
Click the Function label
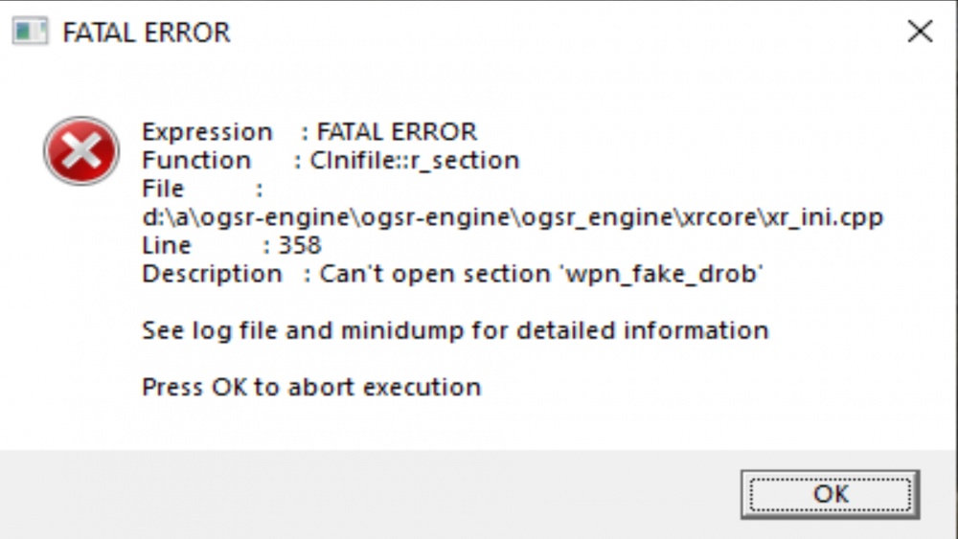tap(196, 160)
